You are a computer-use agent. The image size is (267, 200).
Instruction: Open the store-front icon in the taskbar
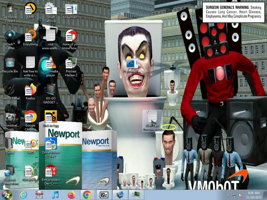39,195
